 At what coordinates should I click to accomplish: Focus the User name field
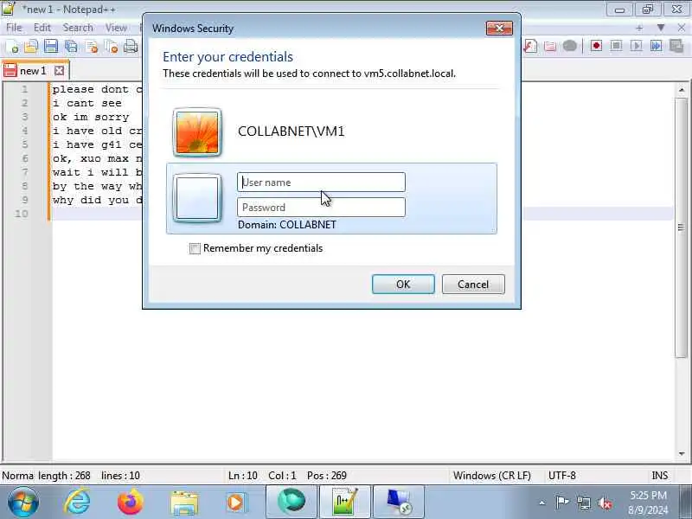[x=321, y=183]
